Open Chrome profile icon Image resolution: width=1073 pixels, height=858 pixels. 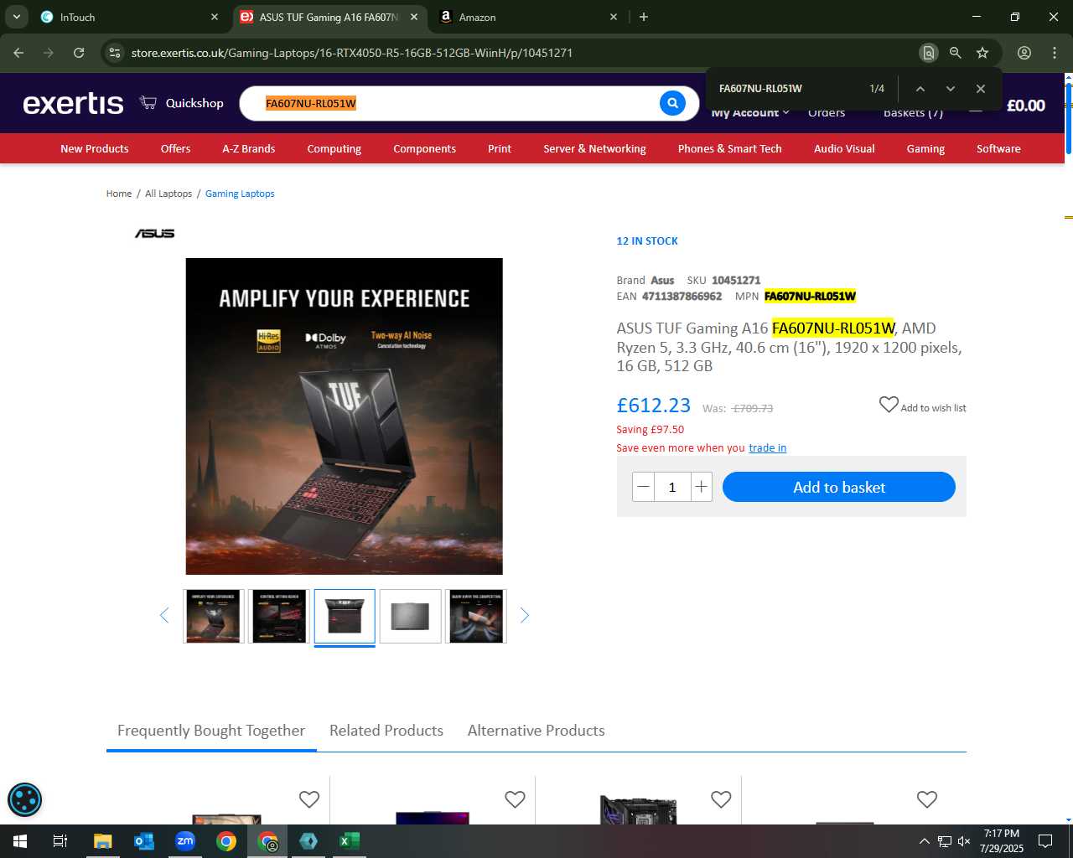(1024, 53)
